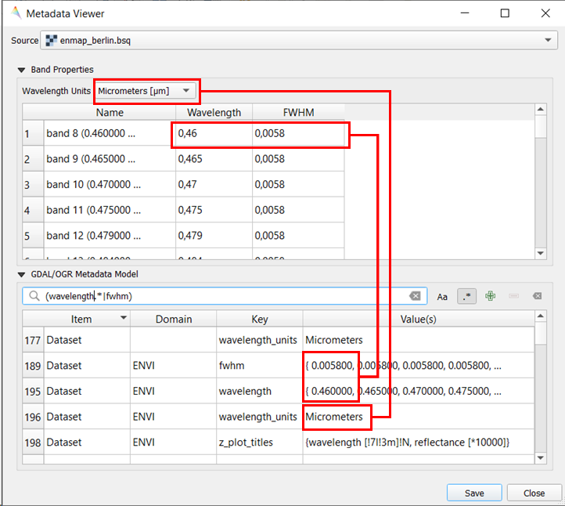
Task: Open the Wavelength Units dropdown
Action: coord(146,91)
